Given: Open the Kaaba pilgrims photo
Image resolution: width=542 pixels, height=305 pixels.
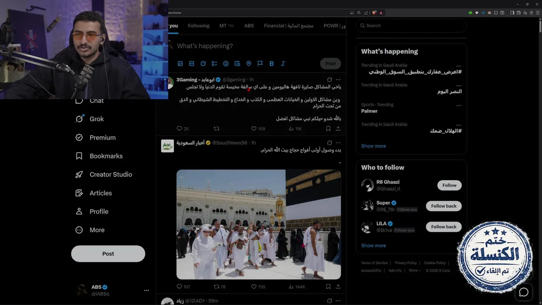Looking at the screenshot, I should (x=259, y=225).
